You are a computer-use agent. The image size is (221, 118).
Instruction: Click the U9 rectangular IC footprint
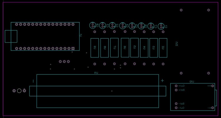[x=95, y=48]
